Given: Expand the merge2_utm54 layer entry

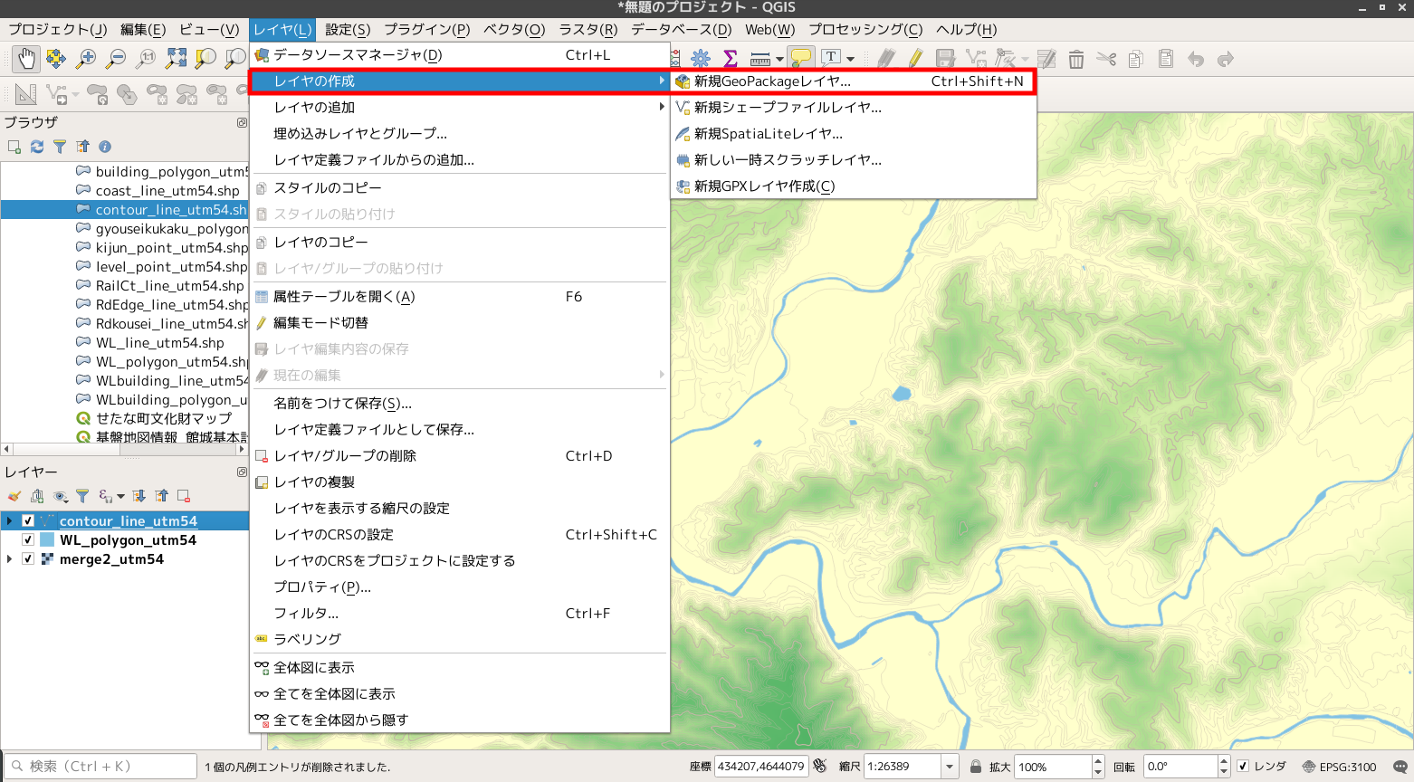Looking at the screenshot, I should (7, 558).
